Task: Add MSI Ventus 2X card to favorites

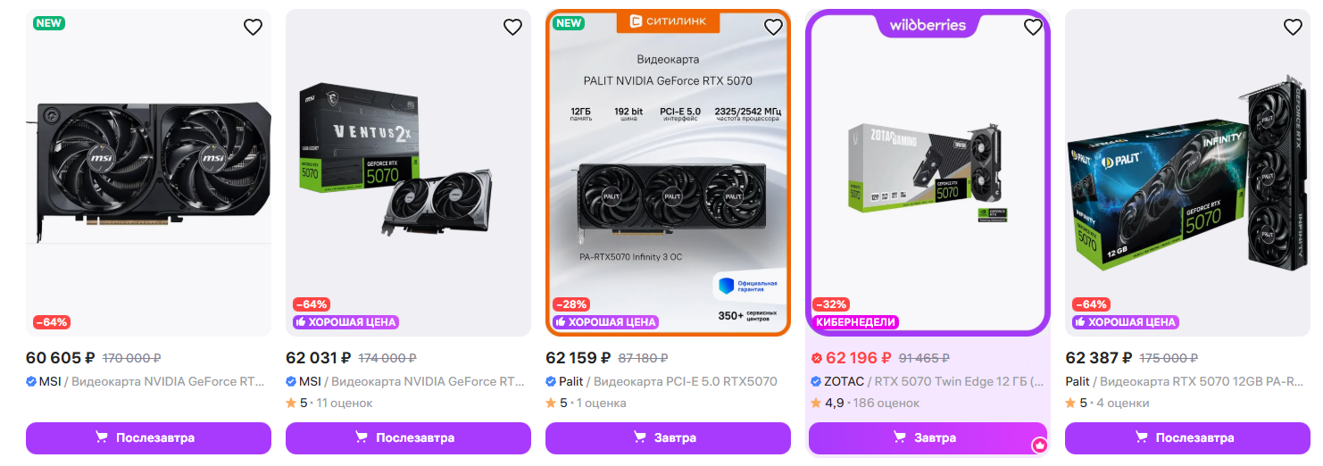Action: tap(512, 28)
